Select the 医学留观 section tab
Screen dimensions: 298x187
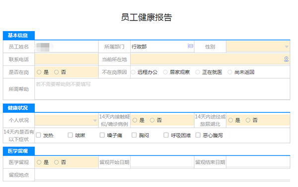(x=19, y=151)
